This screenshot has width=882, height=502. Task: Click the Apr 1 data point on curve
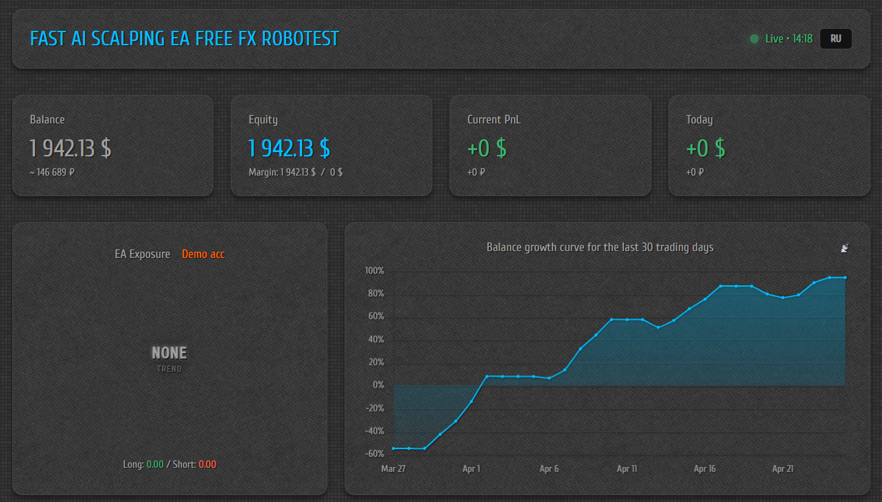(472, 402)
